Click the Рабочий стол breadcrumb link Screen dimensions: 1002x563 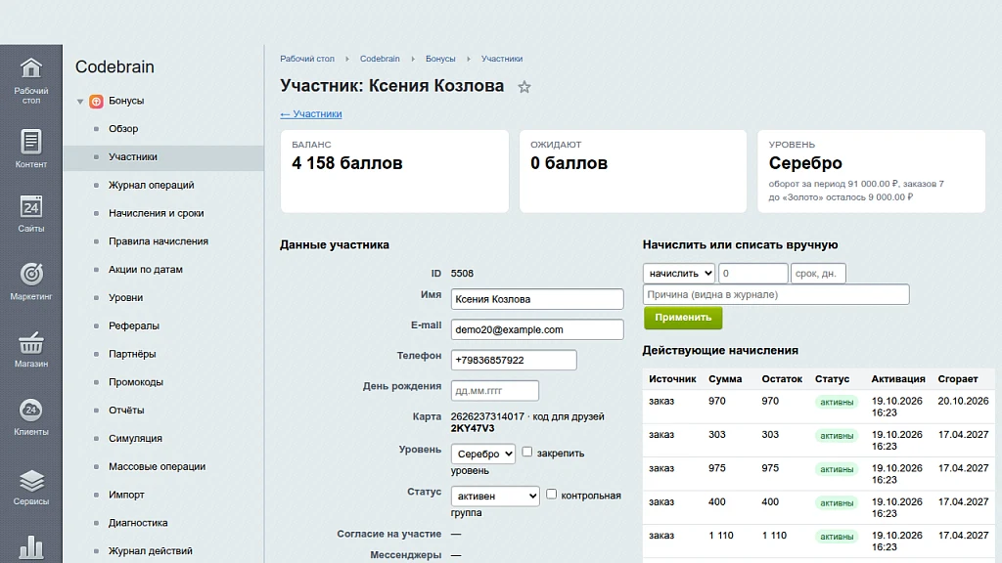click(307, 59)
